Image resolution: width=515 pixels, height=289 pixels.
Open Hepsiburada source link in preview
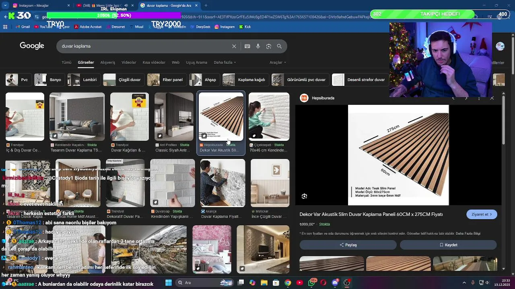pos(318,98)
